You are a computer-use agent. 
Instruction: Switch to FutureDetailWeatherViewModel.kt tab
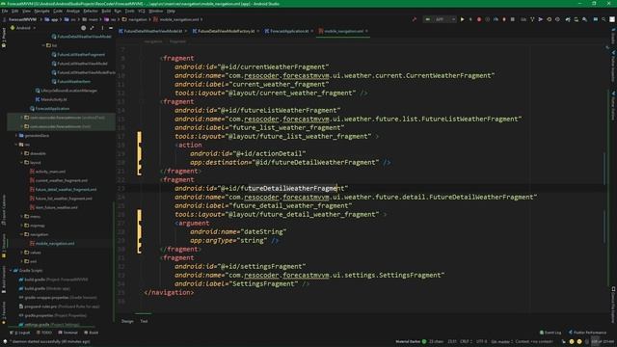tap(152, 31)
